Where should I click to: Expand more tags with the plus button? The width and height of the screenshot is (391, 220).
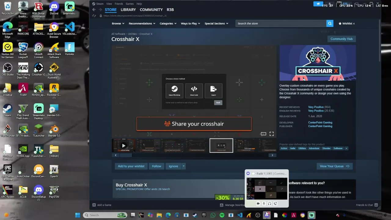tap(346, 148)
